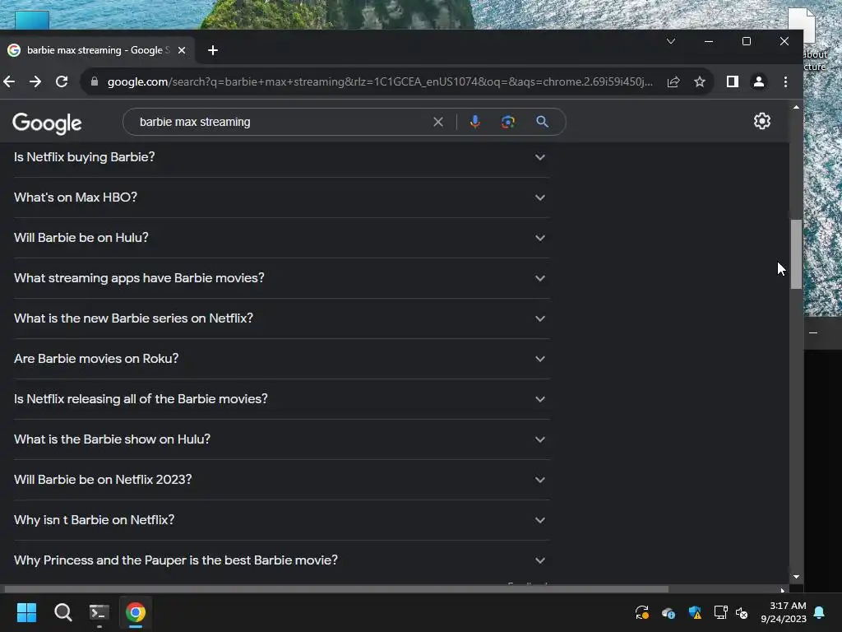Expand 'Will Barbie be on Netflix 2023?'

point(281,480)
